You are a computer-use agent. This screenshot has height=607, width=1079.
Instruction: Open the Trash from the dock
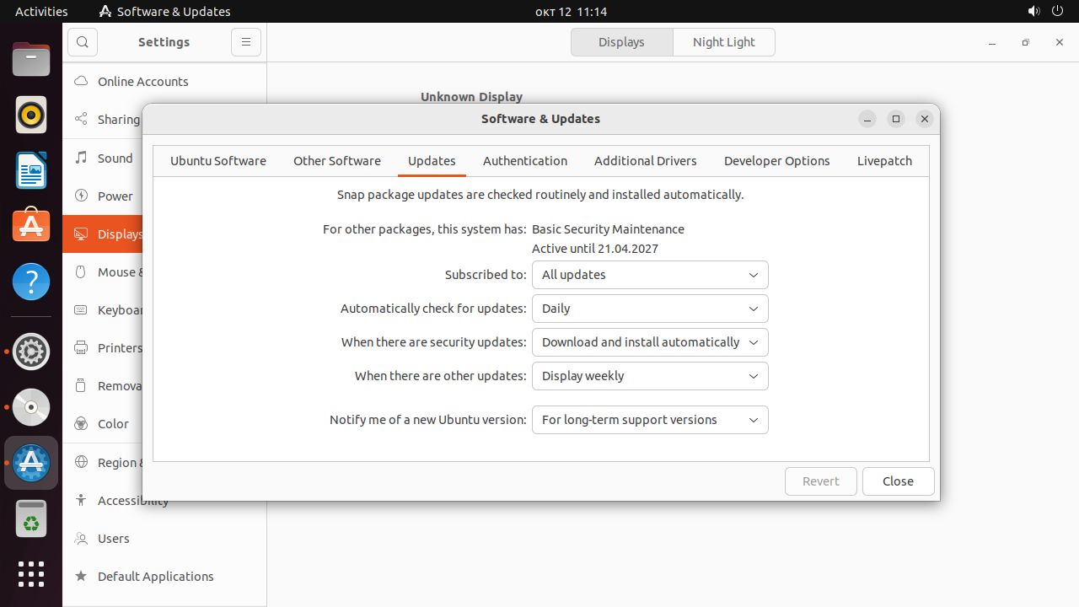click(31, 518)
